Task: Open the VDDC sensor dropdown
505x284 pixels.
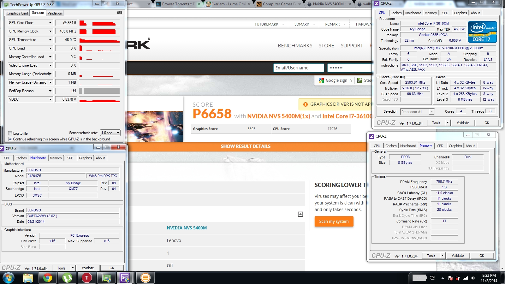Action: (x=50, y=99)
